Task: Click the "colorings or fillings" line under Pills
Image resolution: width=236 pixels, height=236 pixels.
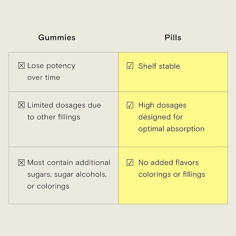Action: [x=171, y=174]
